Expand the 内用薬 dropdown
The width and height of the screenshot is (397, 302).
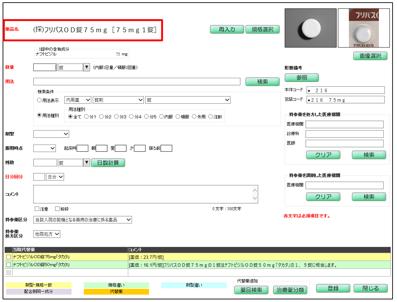(x=78, y=100)
